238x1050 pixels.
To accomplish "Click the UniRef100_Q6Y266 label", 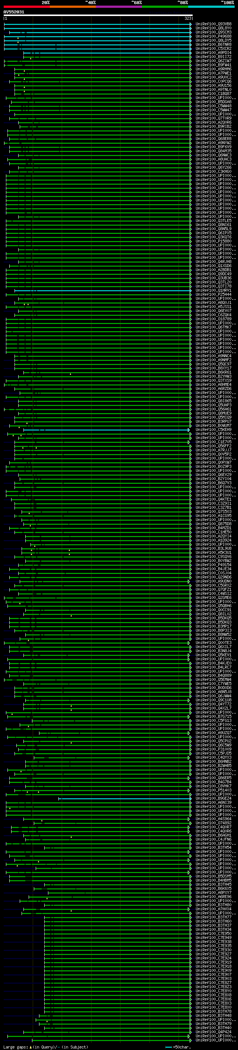I will tap(213, 168).
